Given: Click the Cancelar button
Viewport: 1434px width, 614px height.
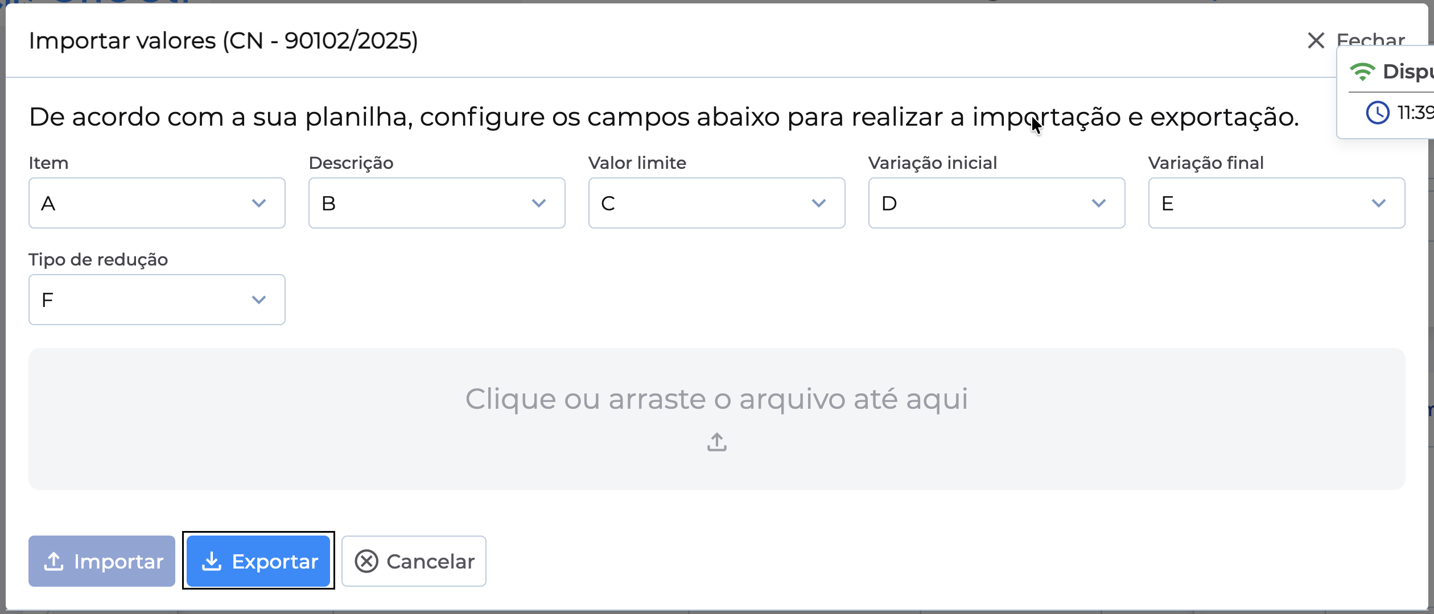Looking at the screenshot, I should 414,561.
